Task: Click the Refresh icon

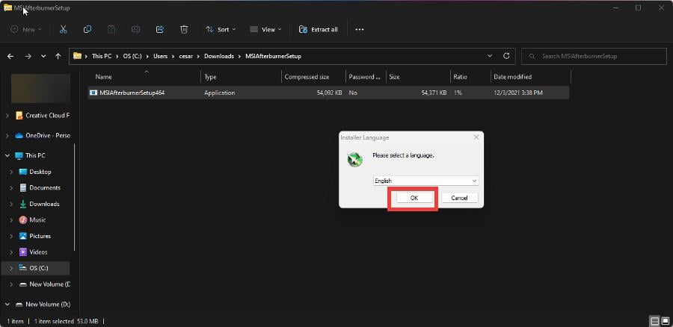Action: pos(506,56)
